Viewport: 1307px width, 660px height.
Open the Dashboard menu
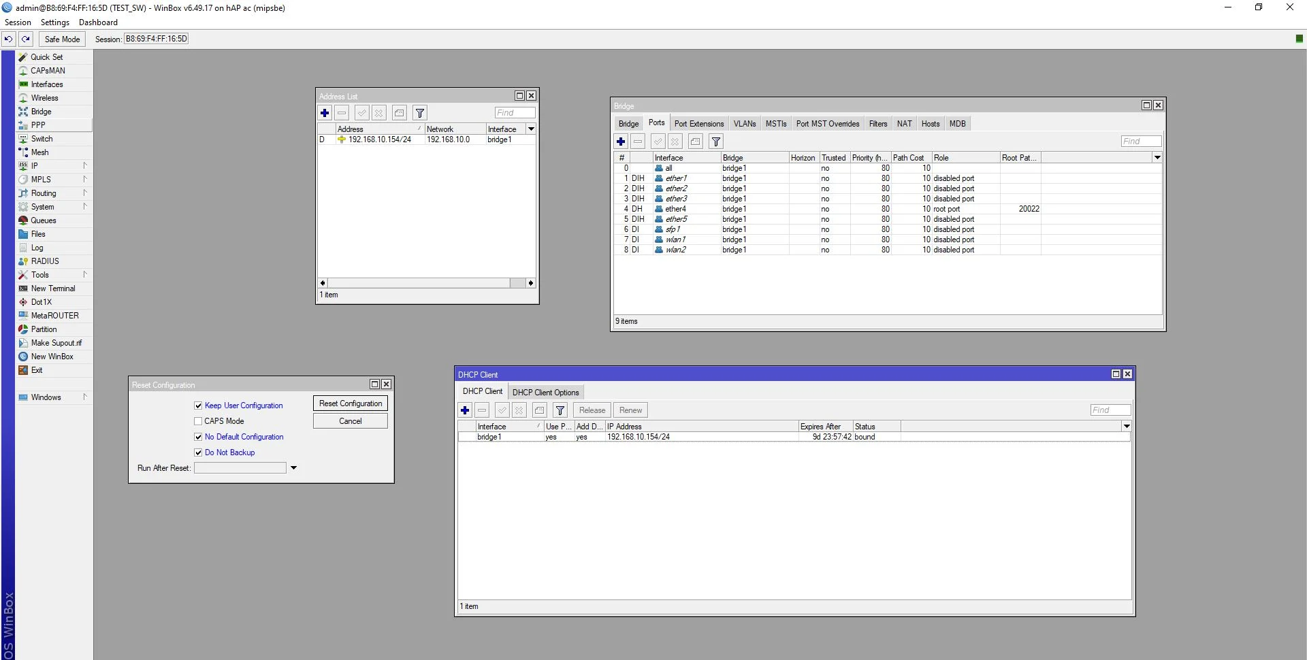coord(98,22)
